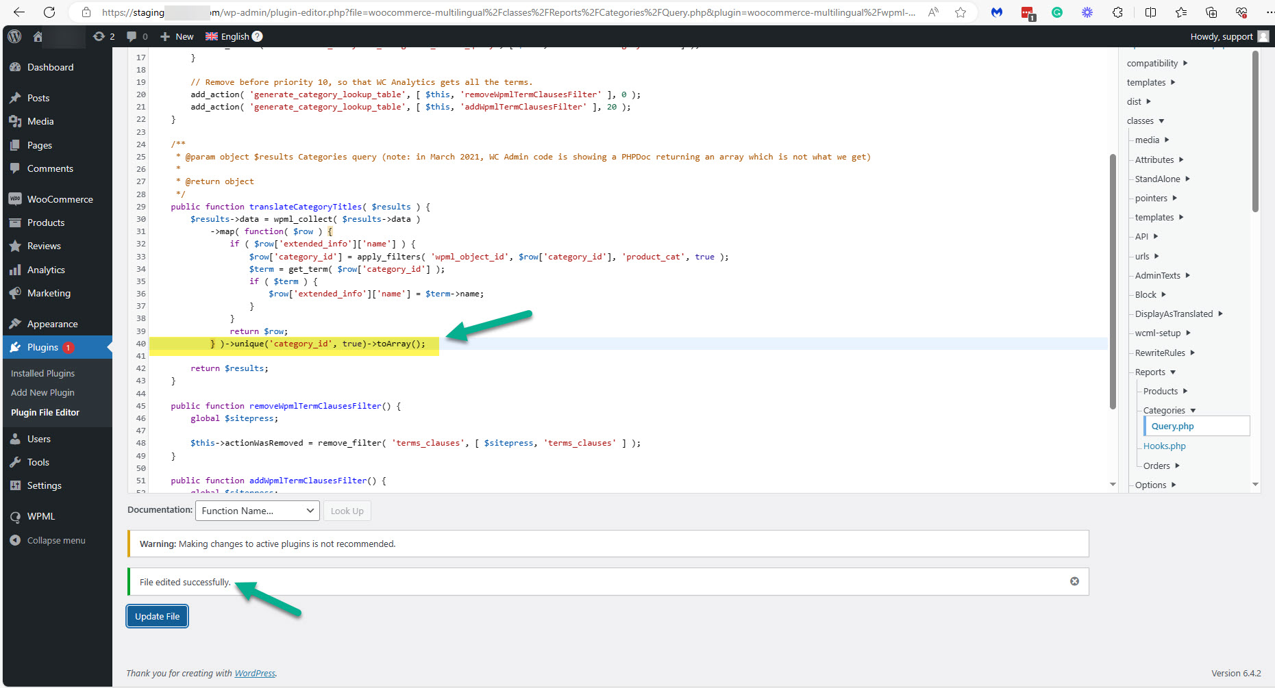Screen dimensions: 1275x688
Task: Click the user avatar next to Howdy
Action: tap(1263, 36)
